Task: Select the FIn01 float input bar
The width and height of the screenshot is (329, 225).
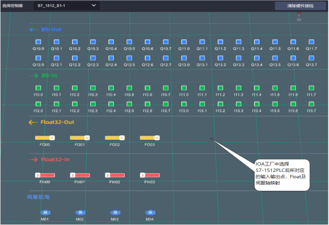Action: 80,175
